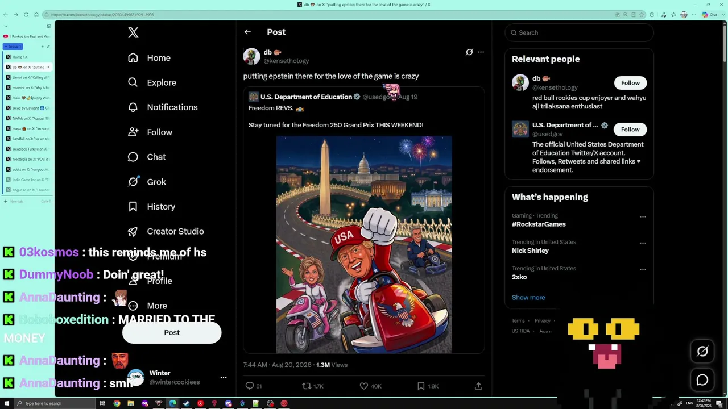The width and height of the screenshot is (728, 409).
Task: Follow db in Relevant people
Action: (x=630, y=83)
